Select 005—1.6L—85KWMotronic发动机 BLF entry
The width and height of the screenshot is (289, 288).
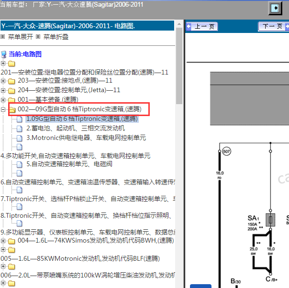click(80, 258)
